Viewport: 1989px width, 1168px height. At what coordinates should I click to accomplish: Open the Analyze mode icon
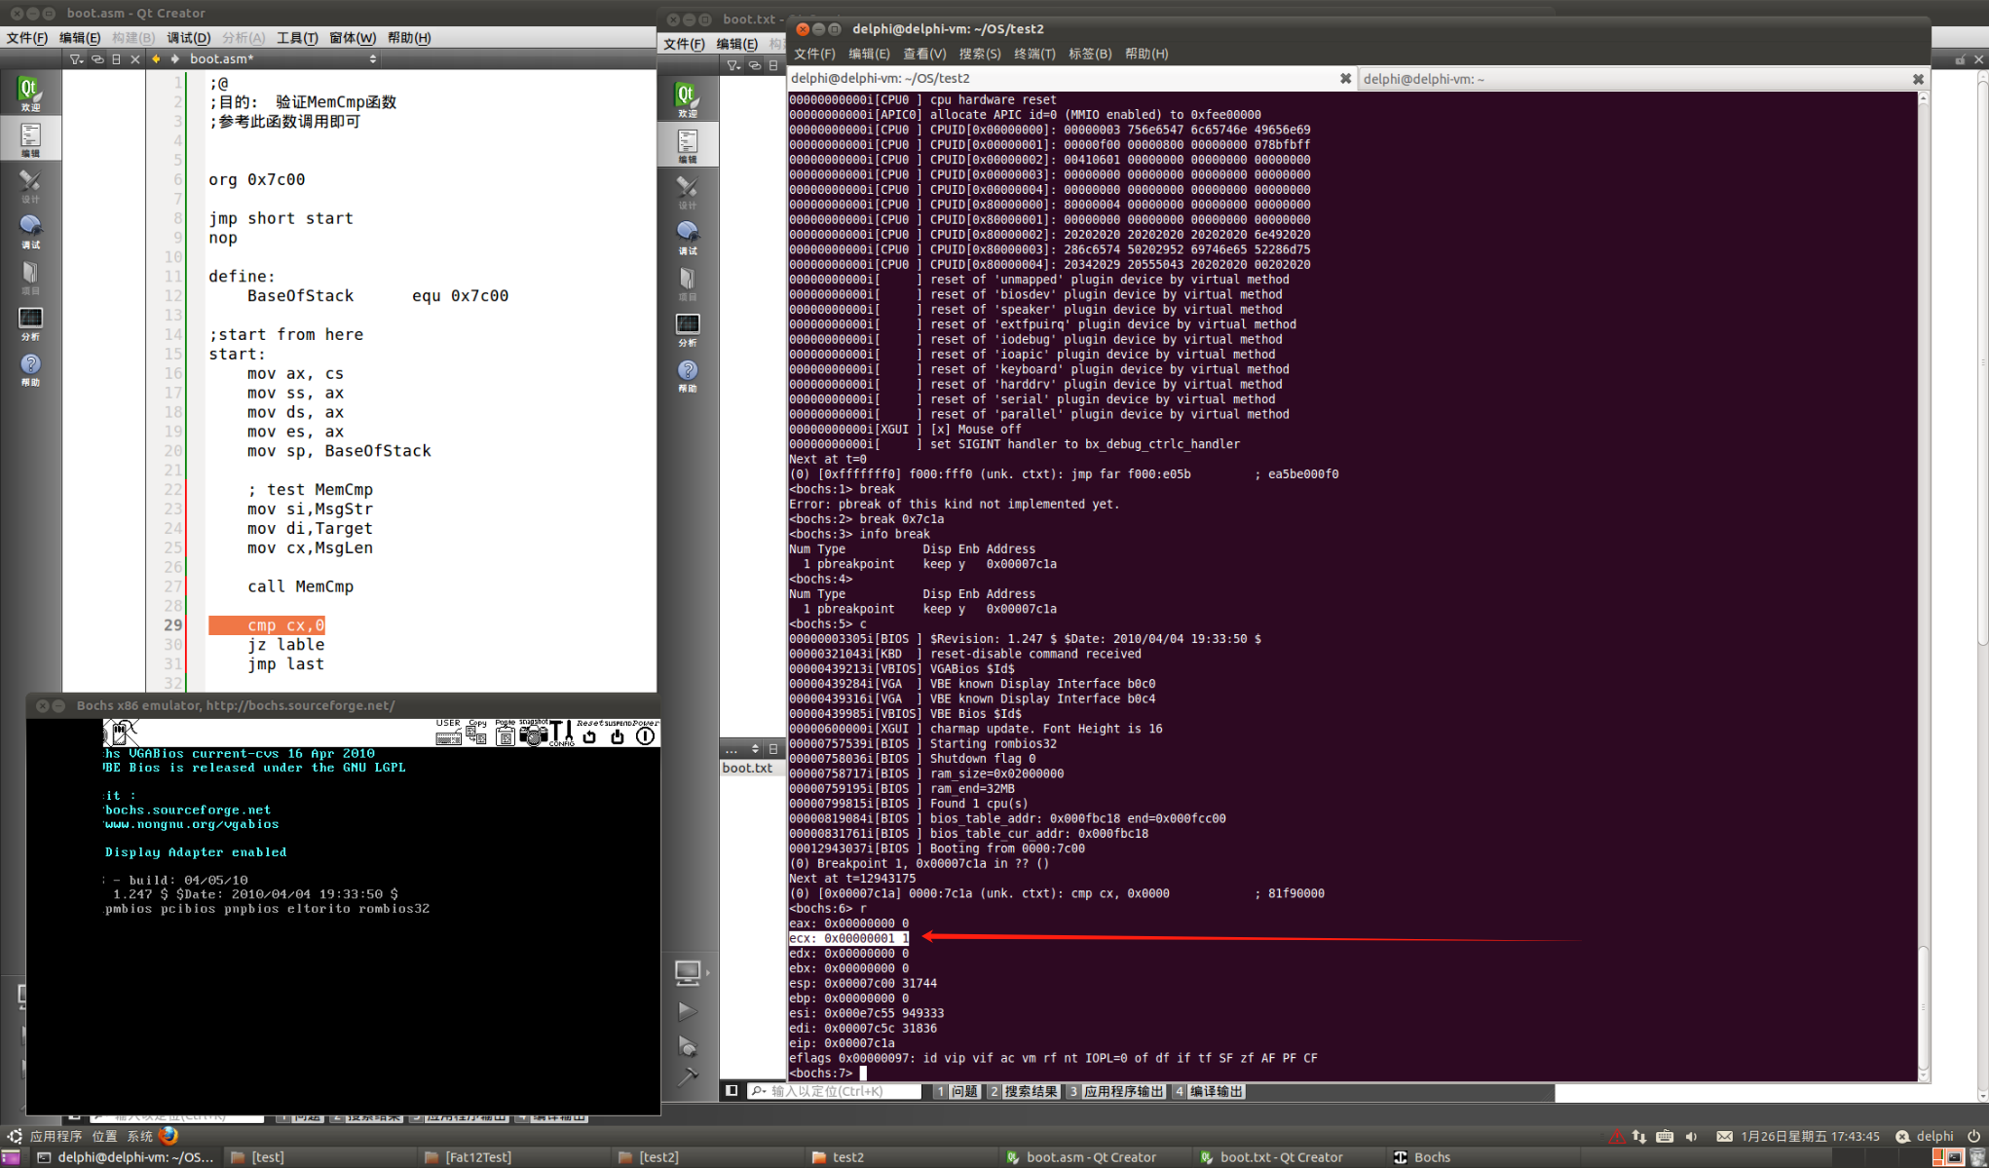(30, 322)
